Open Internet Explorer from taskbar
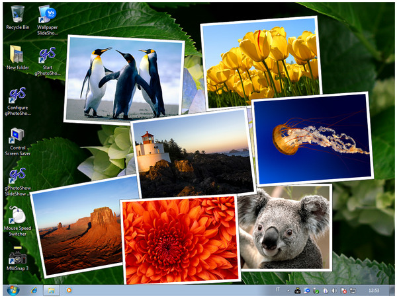The width and height of the screenshot is (397, 298). 34,291
